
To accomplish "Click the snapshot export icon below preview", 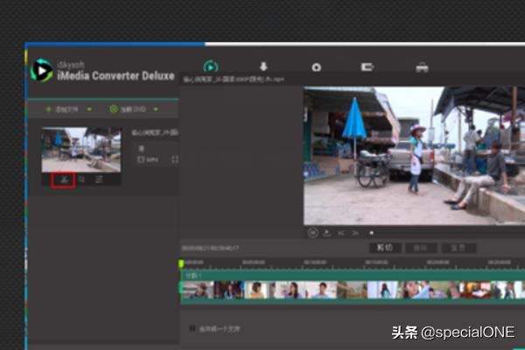I will [x=326, y=233].
